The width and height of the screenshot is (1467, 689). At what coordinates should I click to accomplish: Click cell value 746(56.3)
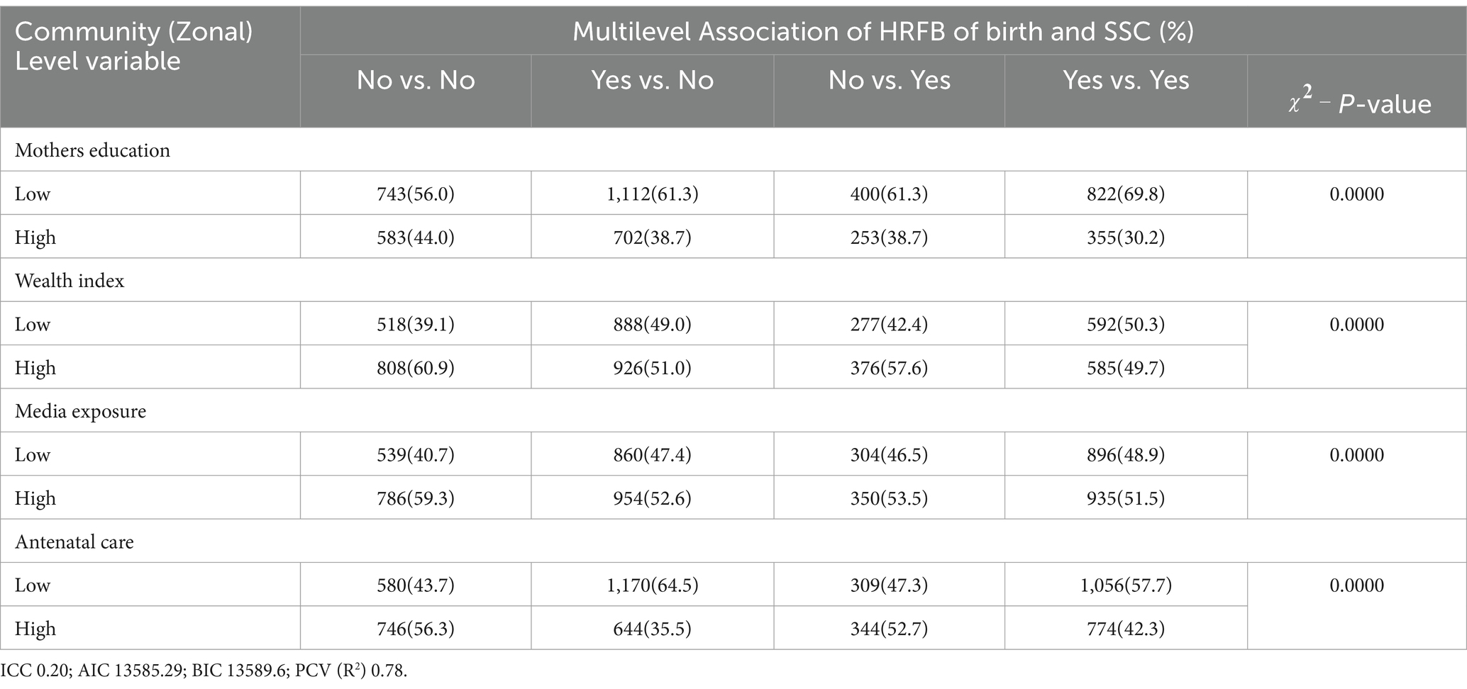point(416,629)
